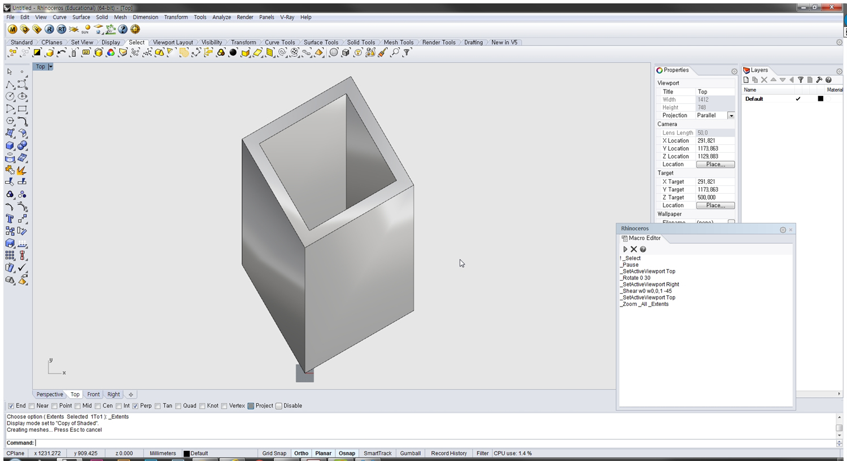Clear the Macro Editor with X icon
Viewport: 847px width, 461px height.
pos(634,249)
